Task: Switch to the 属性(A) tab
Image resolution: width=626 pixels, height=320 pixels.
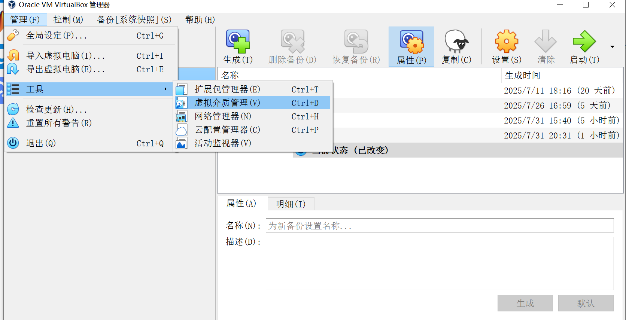Action: (242, 203)
